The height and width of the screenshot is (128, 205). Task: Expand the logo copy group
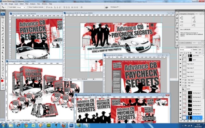183,83
